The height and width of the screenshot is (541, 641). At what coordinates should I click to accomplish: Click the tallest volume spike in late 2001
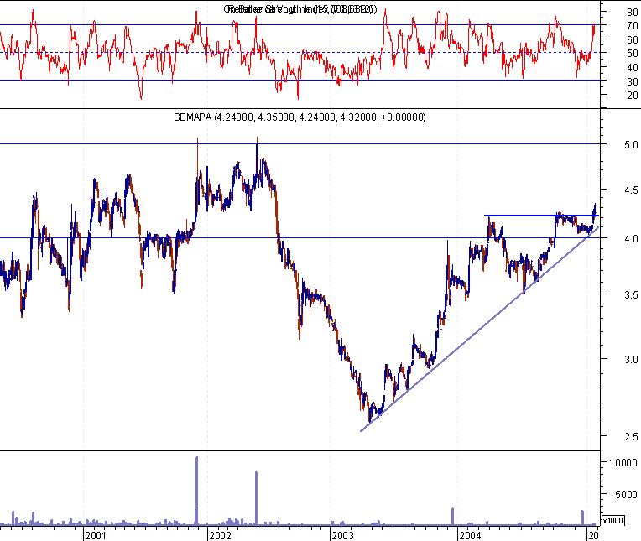196,491
